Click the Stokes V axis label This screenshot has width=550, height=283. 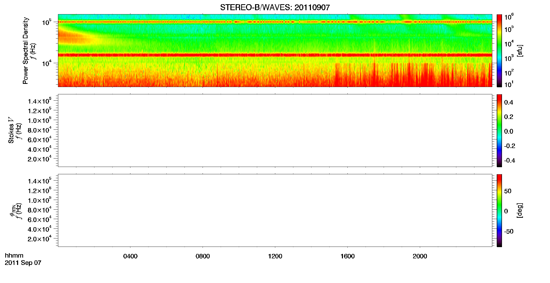11,130
